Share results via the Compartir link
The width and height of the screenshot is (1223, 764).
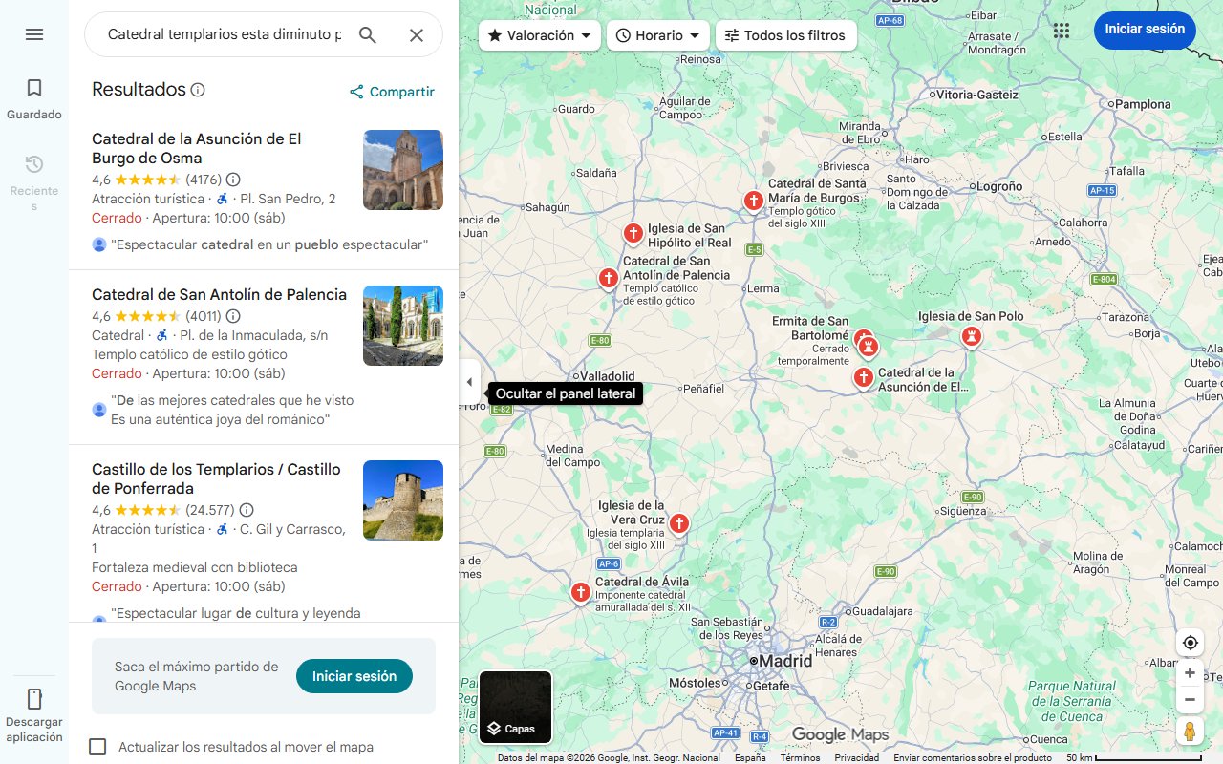click(x=391, y=92)
